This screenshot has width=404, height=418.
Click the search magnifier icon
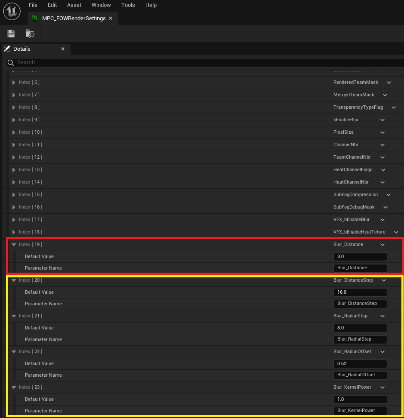click(x=11, y=62)
